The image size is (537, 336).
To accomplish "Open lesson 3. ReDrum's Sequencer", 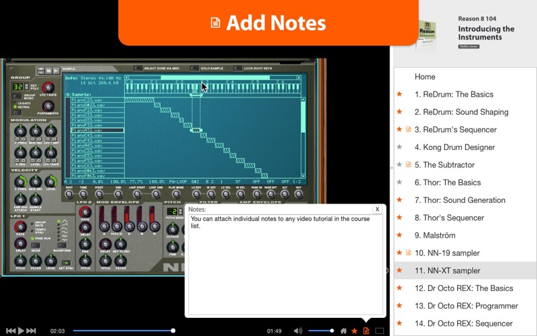I will click(456, 130).
